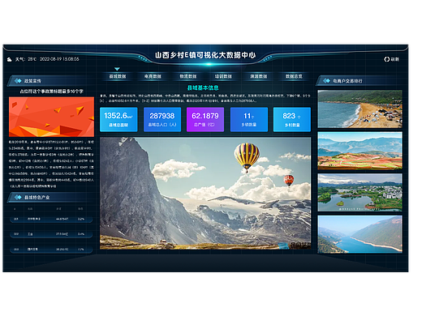Click the 刷新 refresh label
Viewport: 422px width, 316px height.
395,59
